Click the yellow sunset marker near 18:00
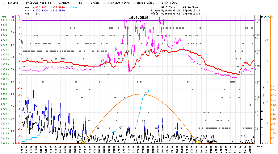 point(199,142)
